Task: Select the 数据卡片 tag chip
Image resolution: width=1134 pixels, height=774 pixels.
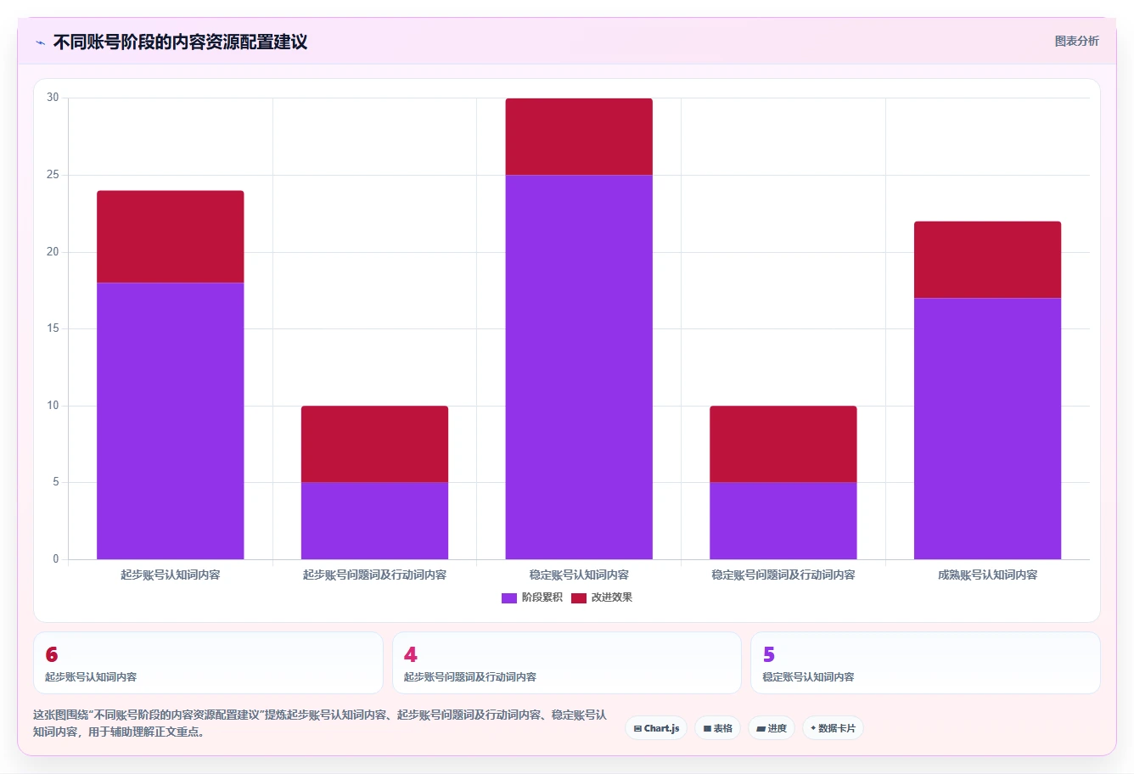Action: coord(833,728)
